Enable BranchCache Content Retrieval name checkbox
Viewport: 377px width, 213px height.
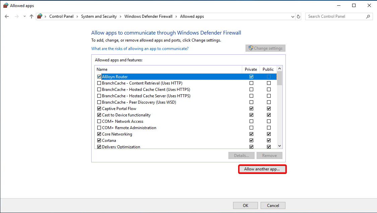[x=99, y=83]
